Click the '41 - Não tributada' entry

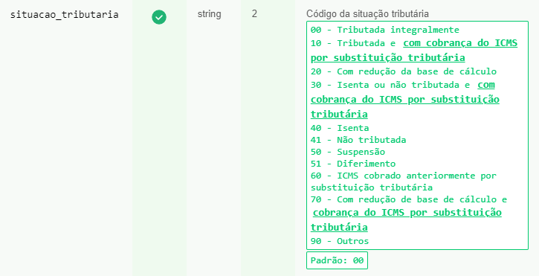click(x=358, y=140)
